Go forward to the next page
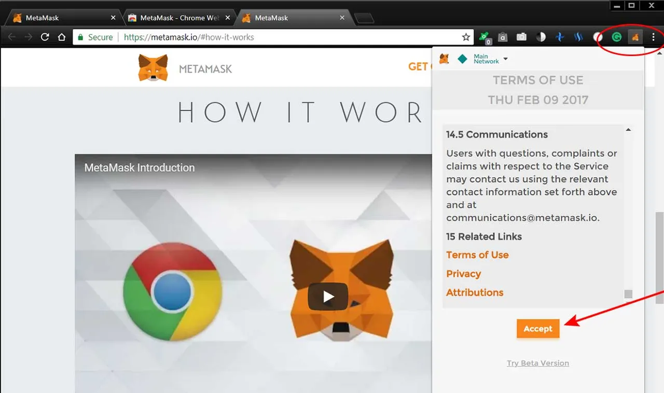This screenshot has height=393, width=664. pos(29,37)
